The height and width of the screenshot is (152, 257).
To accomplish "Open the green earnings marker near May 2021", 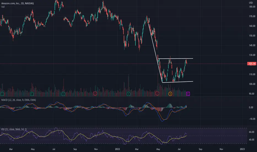I will click(x=32, y=94).
